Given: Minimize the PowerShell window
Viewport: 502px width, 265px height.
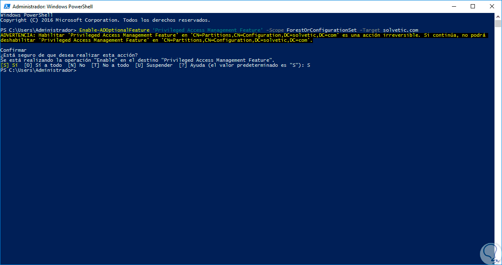Looking at the screenshot, I should (453, 6).
